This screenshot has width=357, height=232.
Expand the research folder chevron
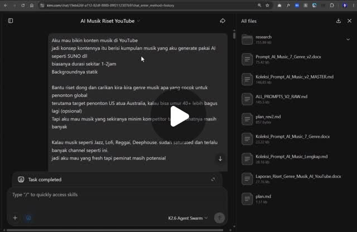(x=348, y=40)
